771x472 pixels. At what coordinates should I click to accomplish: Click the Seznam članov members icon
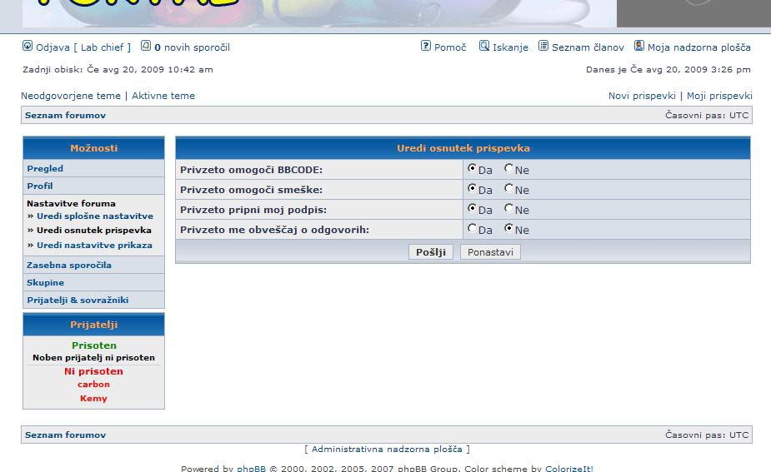pos(543,47)
